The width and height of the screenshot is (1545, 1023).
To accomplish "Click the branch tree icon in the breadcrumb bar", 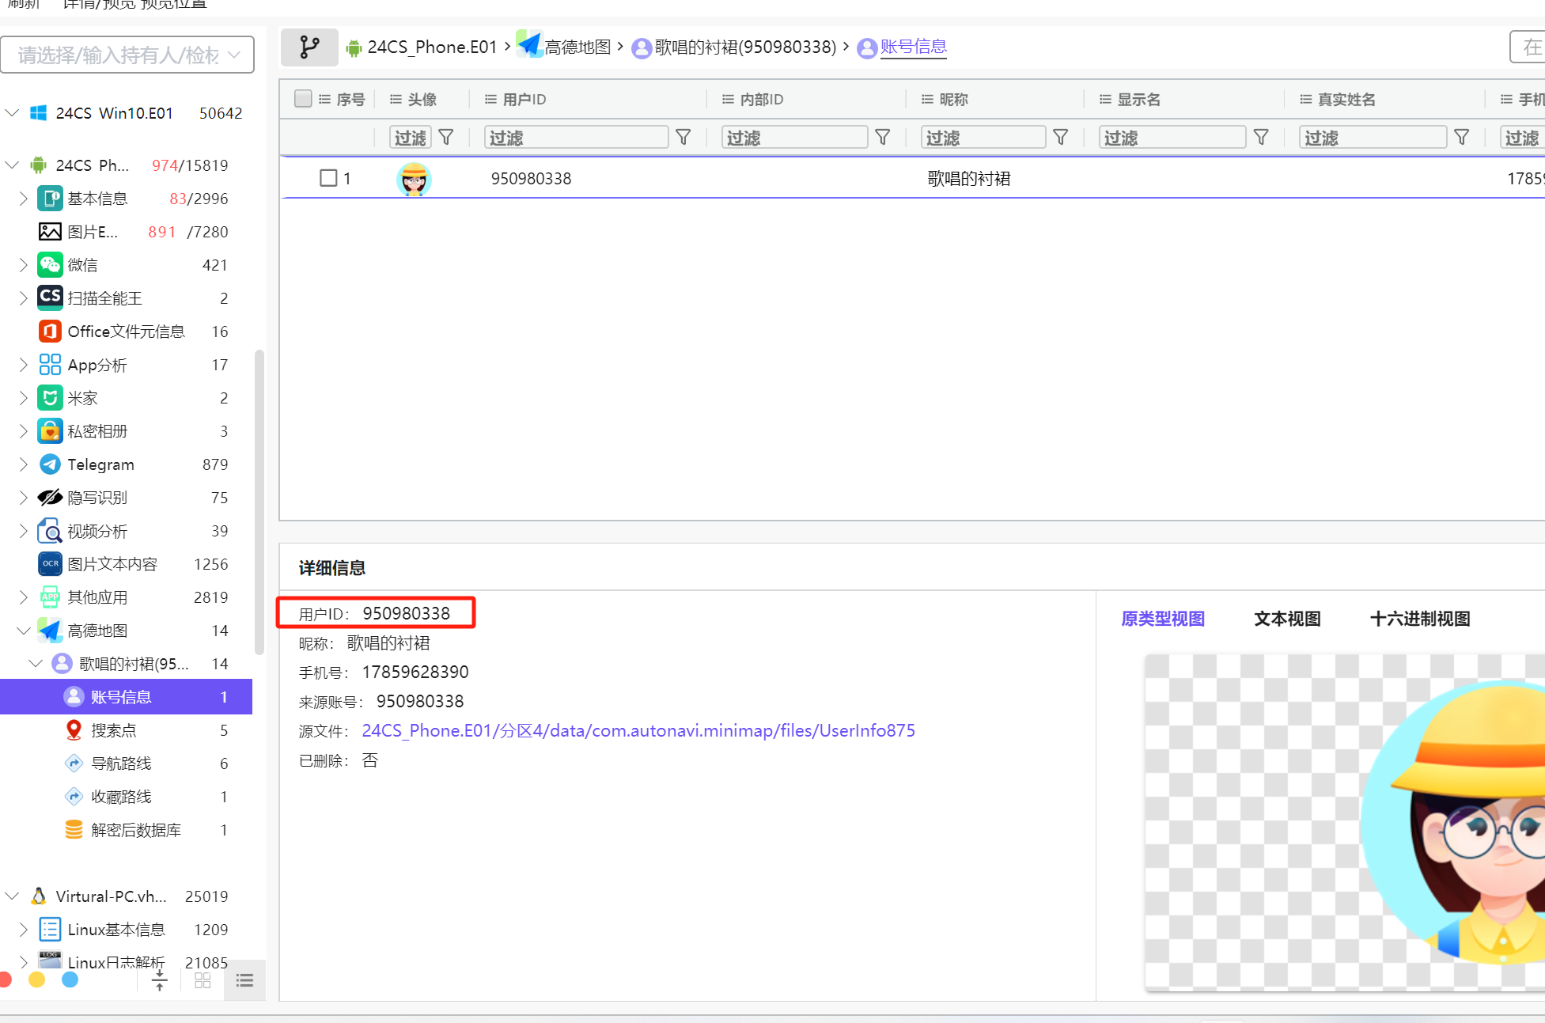I will click(309, 47).
